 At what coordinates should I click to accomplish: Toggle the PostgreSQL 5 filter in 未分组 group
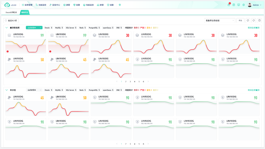point(94,90)
